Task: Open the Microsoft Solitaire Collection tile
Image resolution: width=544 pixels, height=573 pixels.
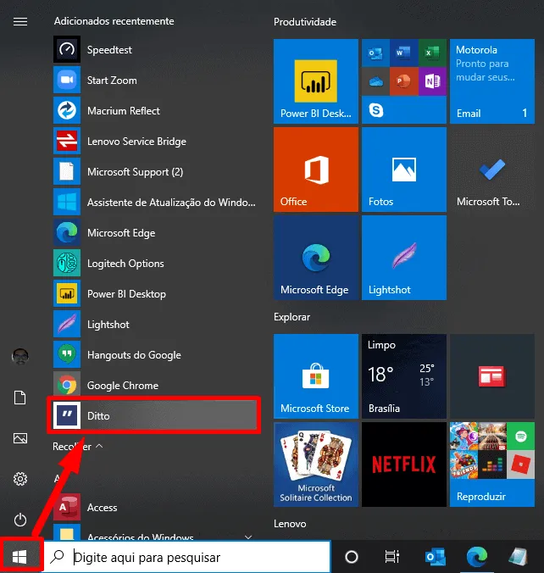Action: pos(316,465)
